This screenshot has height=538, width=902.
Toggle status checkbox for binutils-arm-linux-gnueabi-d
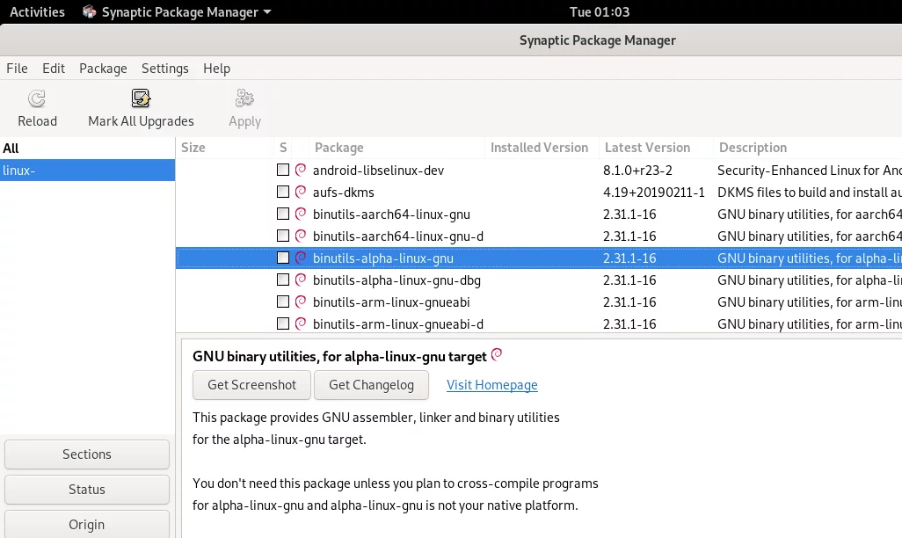coord(282,324)
